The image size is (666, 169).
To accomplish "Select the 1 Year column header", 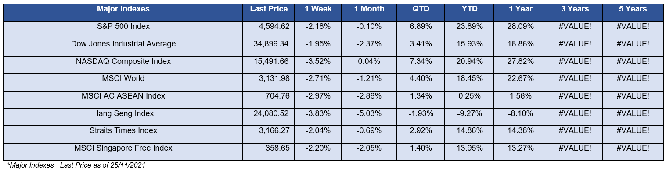I will point(520,12).
